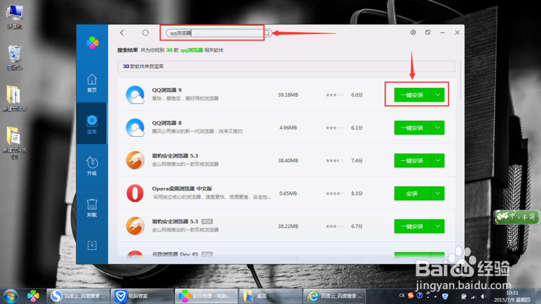Select the 宝库 sidebar tab

point(92,124)
